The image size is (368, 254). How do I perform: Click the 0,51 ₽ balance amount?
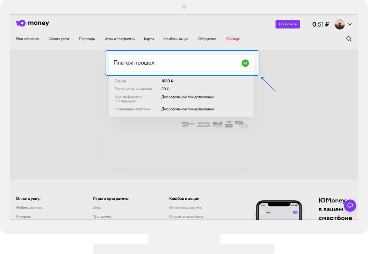click(x=320, y=24)
